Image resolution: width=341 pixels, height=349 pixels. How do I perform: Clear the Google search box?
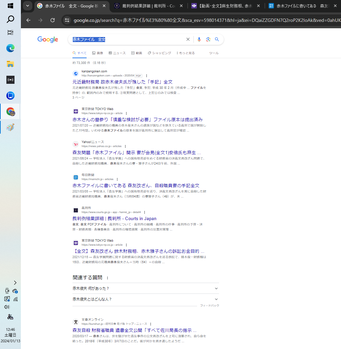point(188,39)
